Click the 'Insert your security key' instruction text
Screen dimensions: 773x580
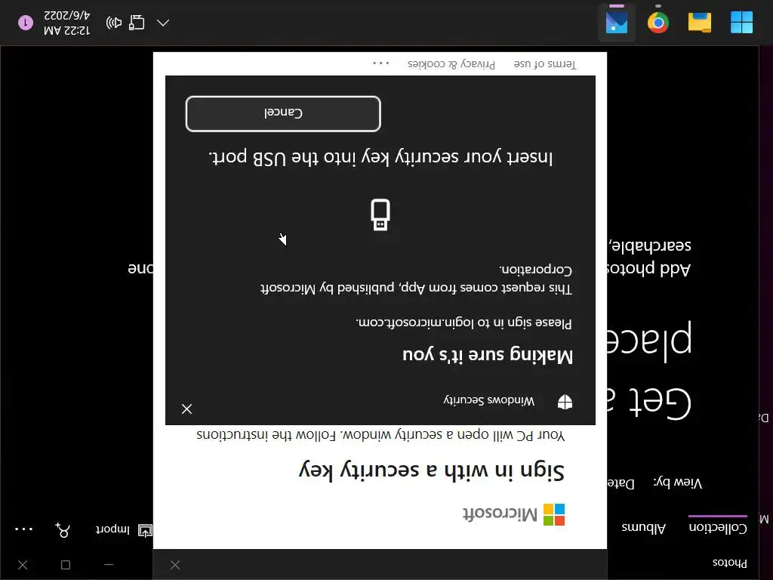tap(380, 157)
